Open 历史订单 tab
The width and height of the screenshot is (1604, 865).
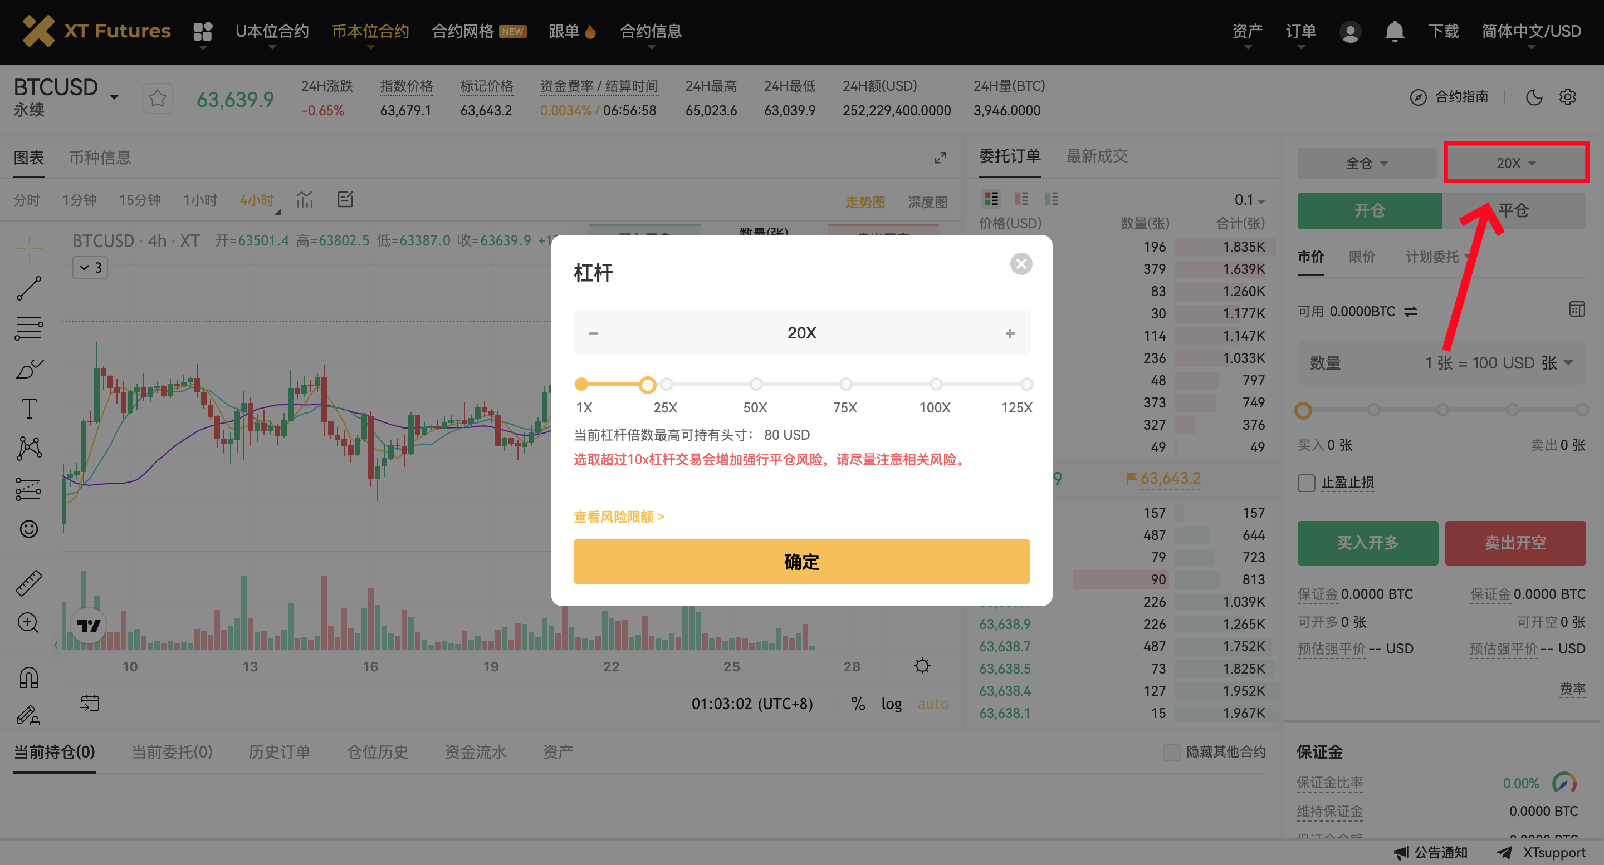coord(279,752)
